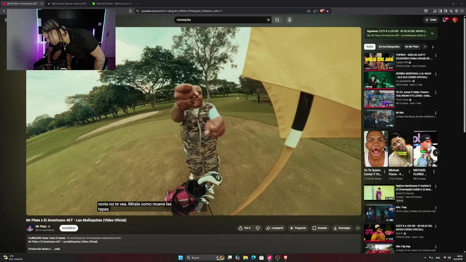The image size is (466, 262).
Task: Next shorts carousel arrow
Action: [436, 152]
